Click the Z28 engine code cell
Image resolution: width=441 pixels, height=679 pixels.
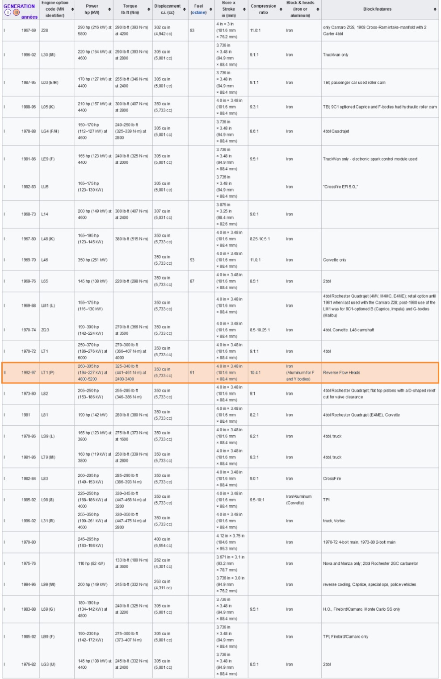click(45, 31)
